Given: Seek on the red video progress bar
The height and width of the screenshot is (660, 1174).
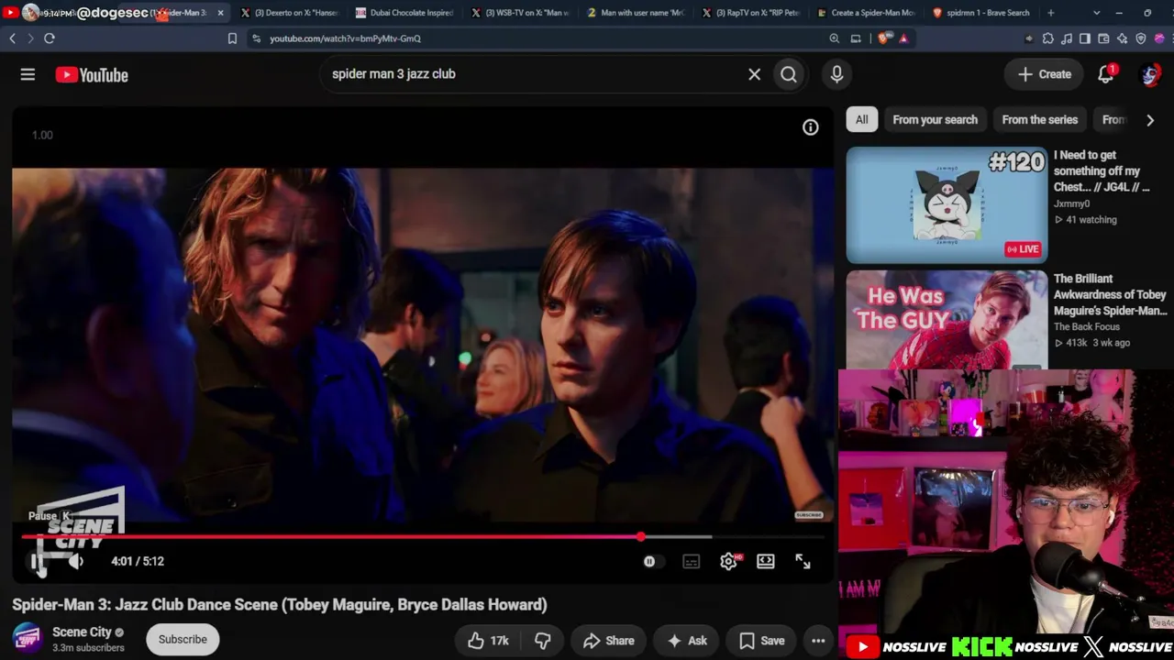Looking at the screenshot, I should [422, 537].
